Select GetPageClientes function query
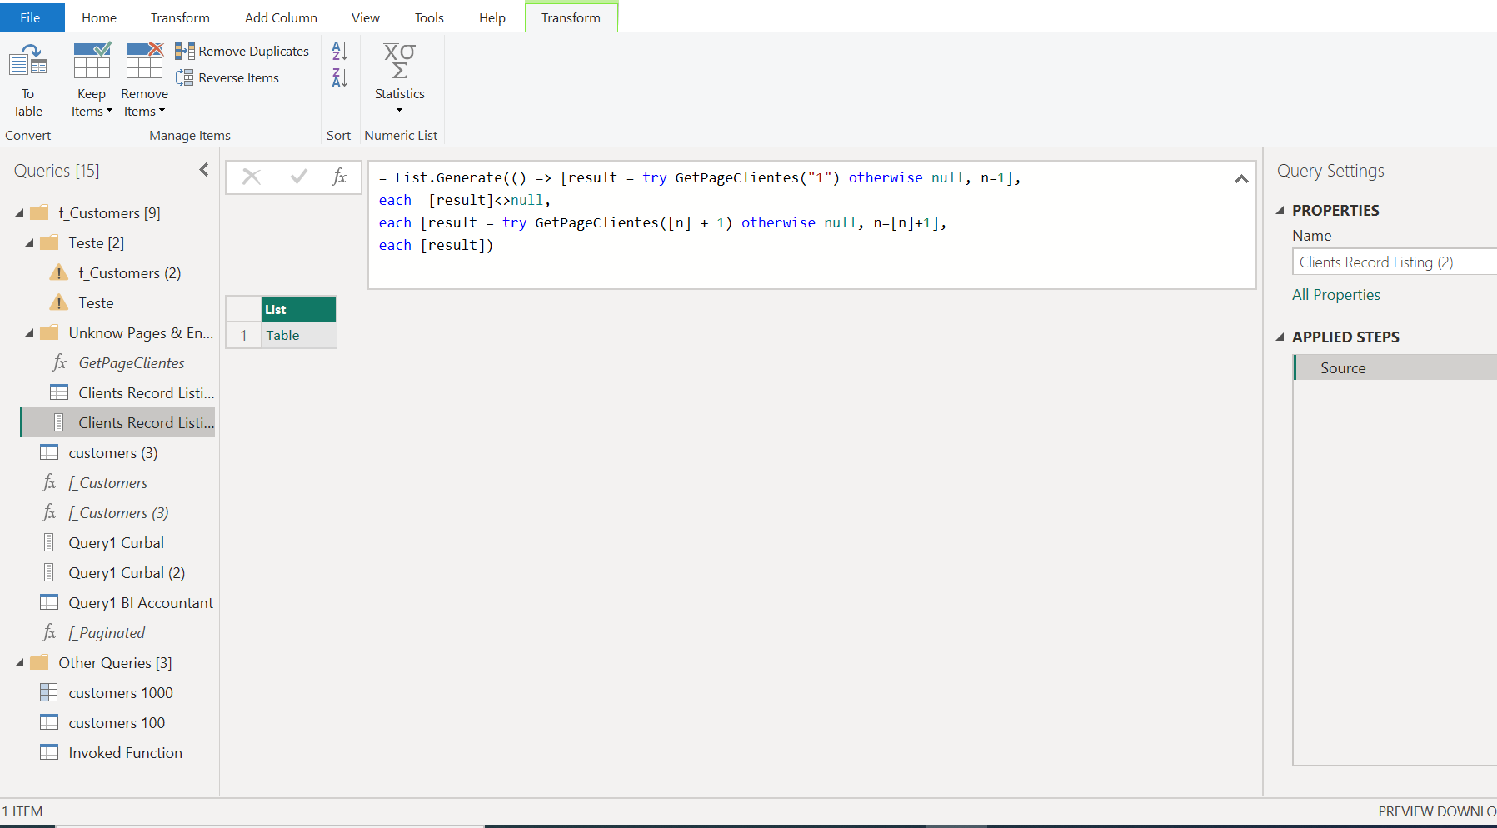 coord(132,363)
